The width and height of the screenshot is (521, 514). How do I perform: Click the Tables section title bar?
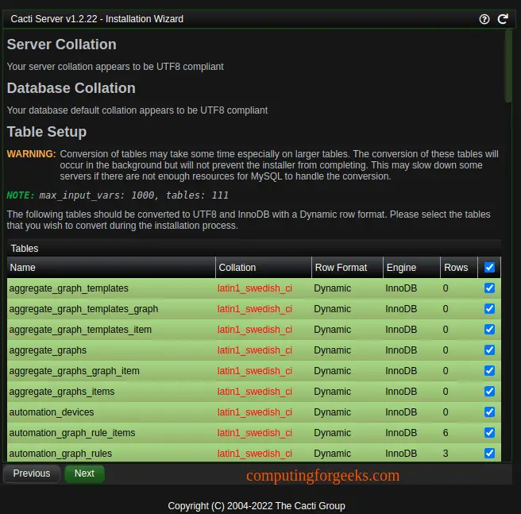point(254,248)
